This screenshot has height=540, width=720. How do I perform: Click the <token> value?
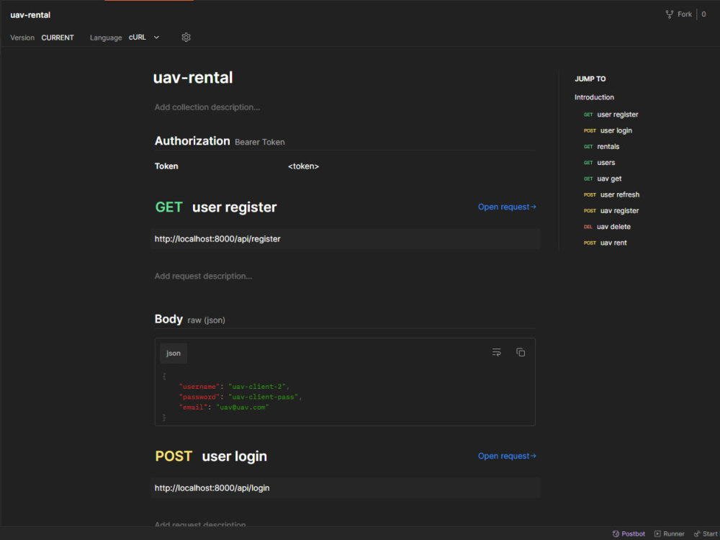[x=304, y=166]
